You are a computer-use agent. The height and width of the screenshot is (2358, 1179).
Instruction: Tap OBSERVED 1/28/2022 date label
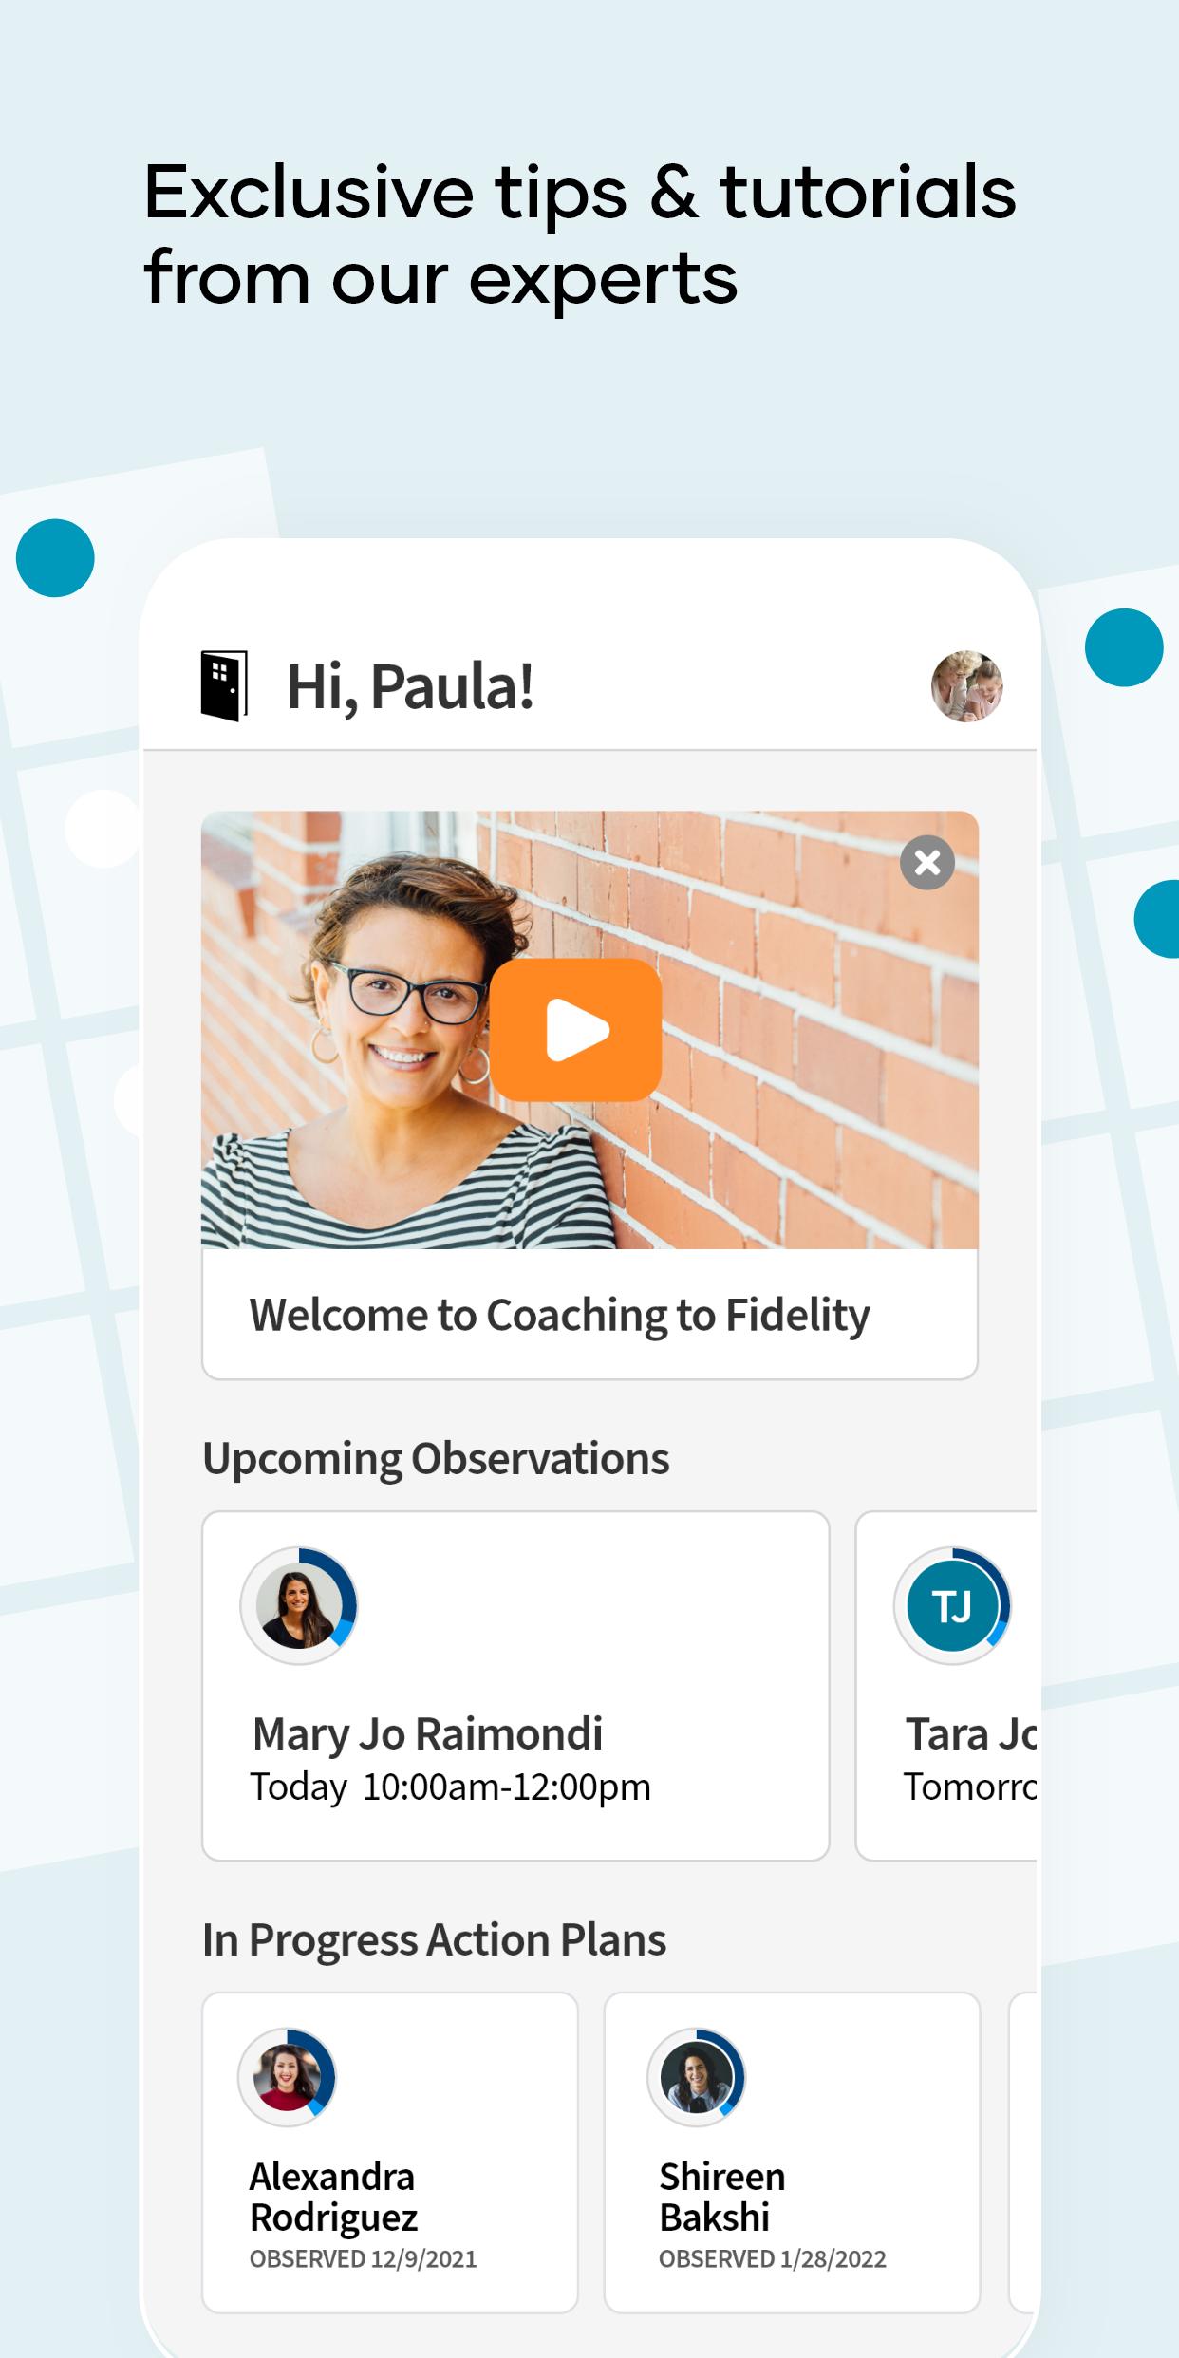(x=773, y=2259)
